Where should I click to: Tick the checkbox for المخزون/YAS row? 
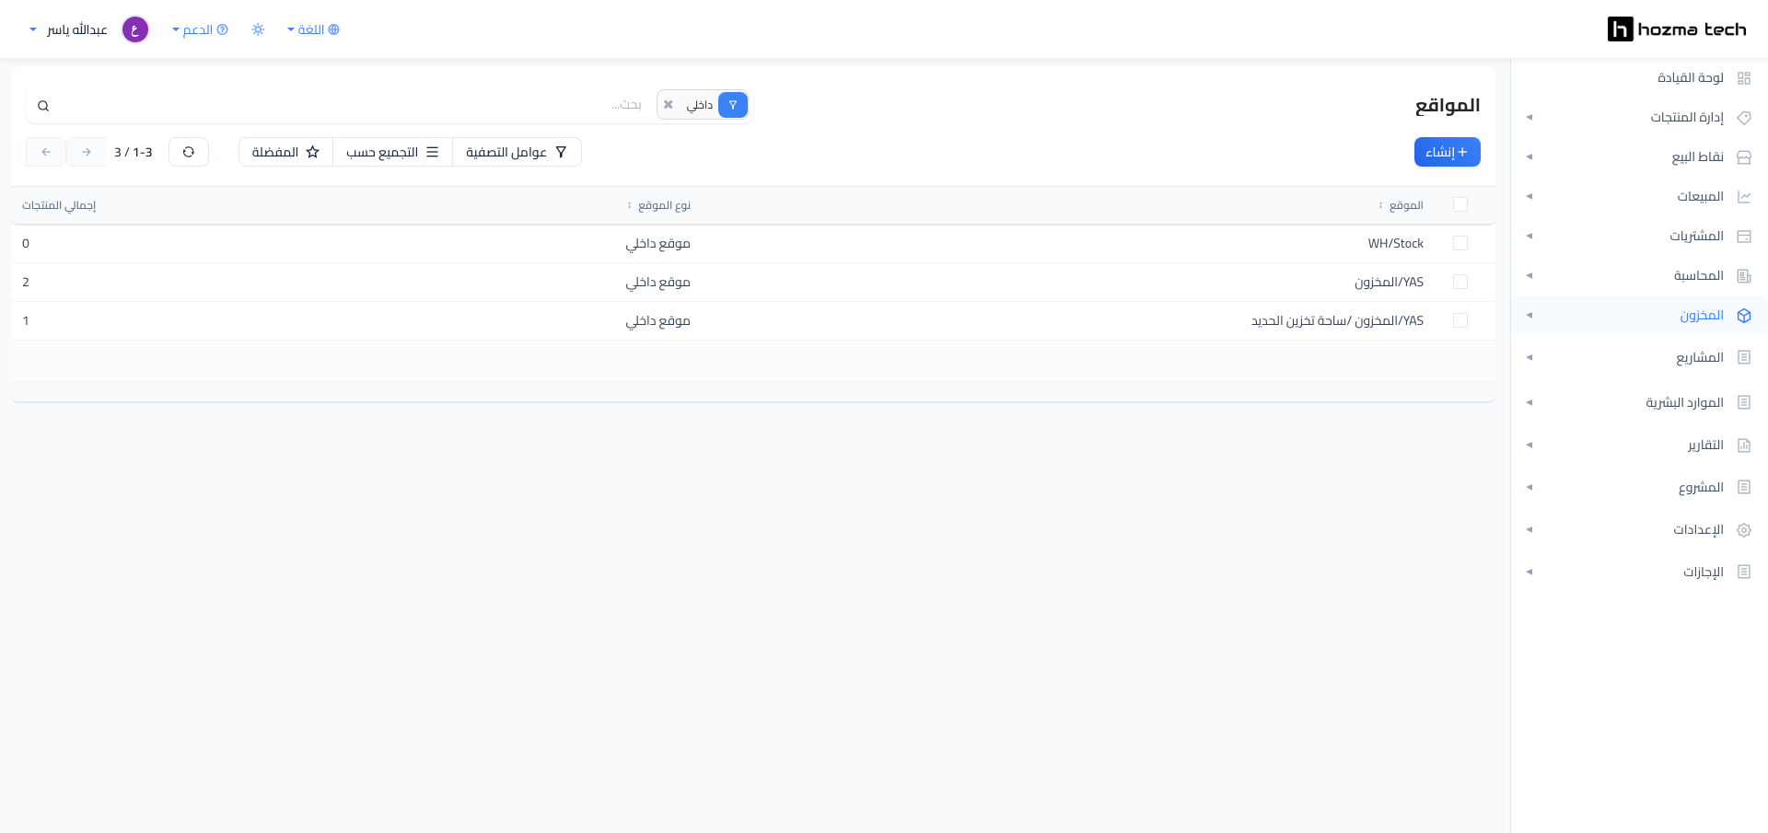(x=1460, y=282)
